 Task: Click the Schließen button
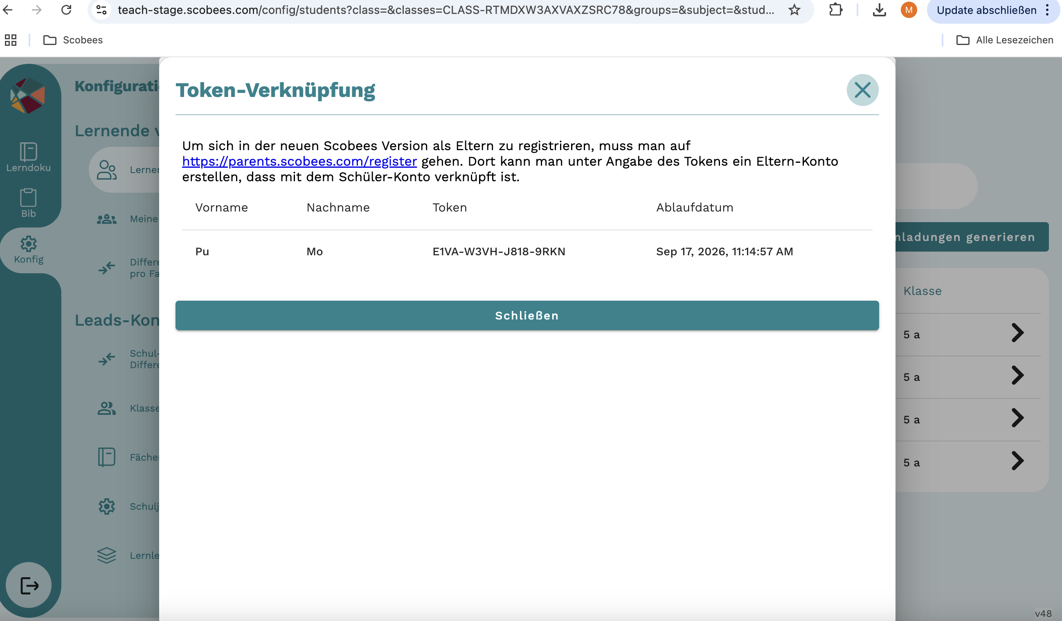click(x=527, y=315)
